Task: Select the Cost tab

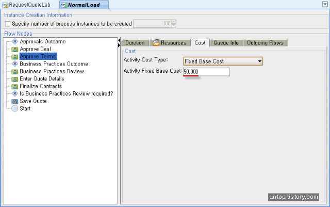Action: (200, 43)
